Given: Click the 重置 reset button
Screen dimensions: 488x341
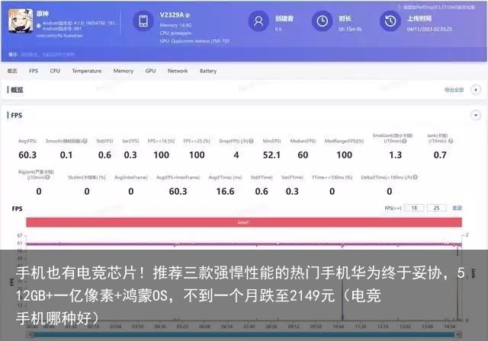Looking at the screenshot, I should pyautogui.click(x=457, y=208).
